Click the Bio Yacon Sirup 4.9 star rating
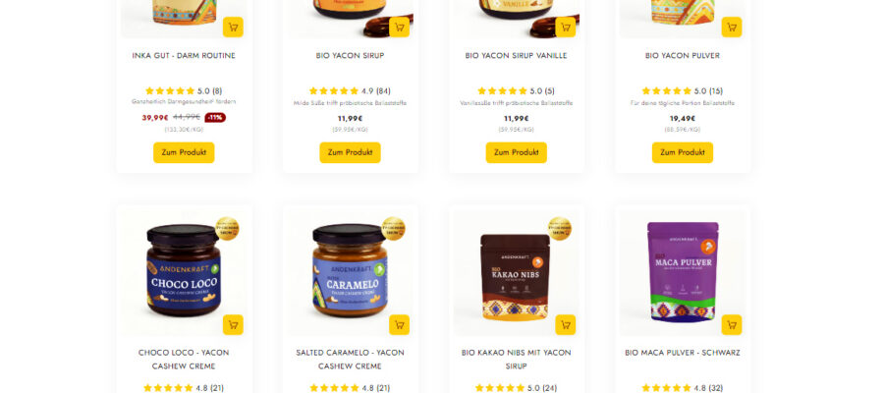This screenshot has width=884, height=393. [x=350, y=90]
